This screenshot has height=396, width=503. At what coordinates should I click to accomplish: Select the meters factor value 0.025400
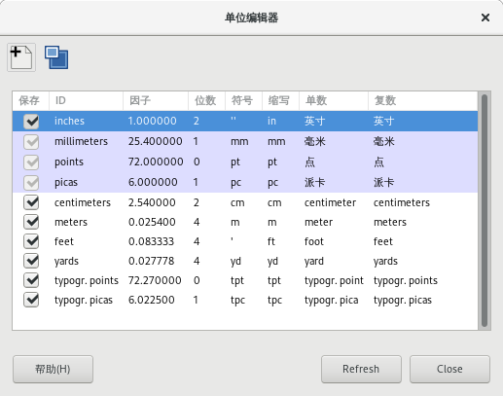point(152,222)
